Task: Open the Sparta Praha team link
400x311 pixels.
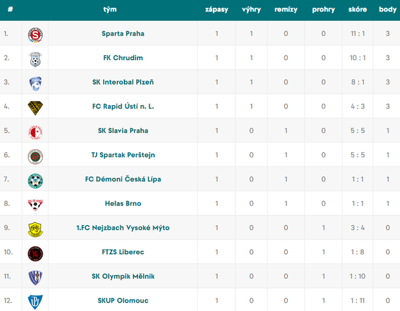Action: pyautogui.click(x=123, y=34)
